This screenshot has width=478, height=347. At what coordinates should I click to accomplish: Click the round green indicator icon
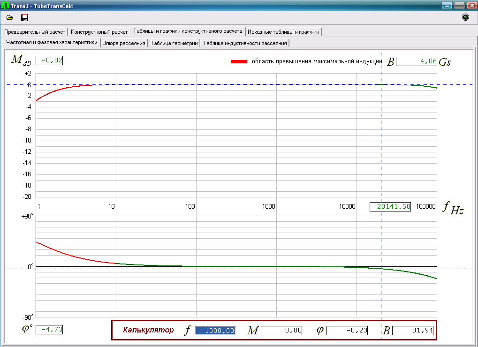(x=465, y=17)
